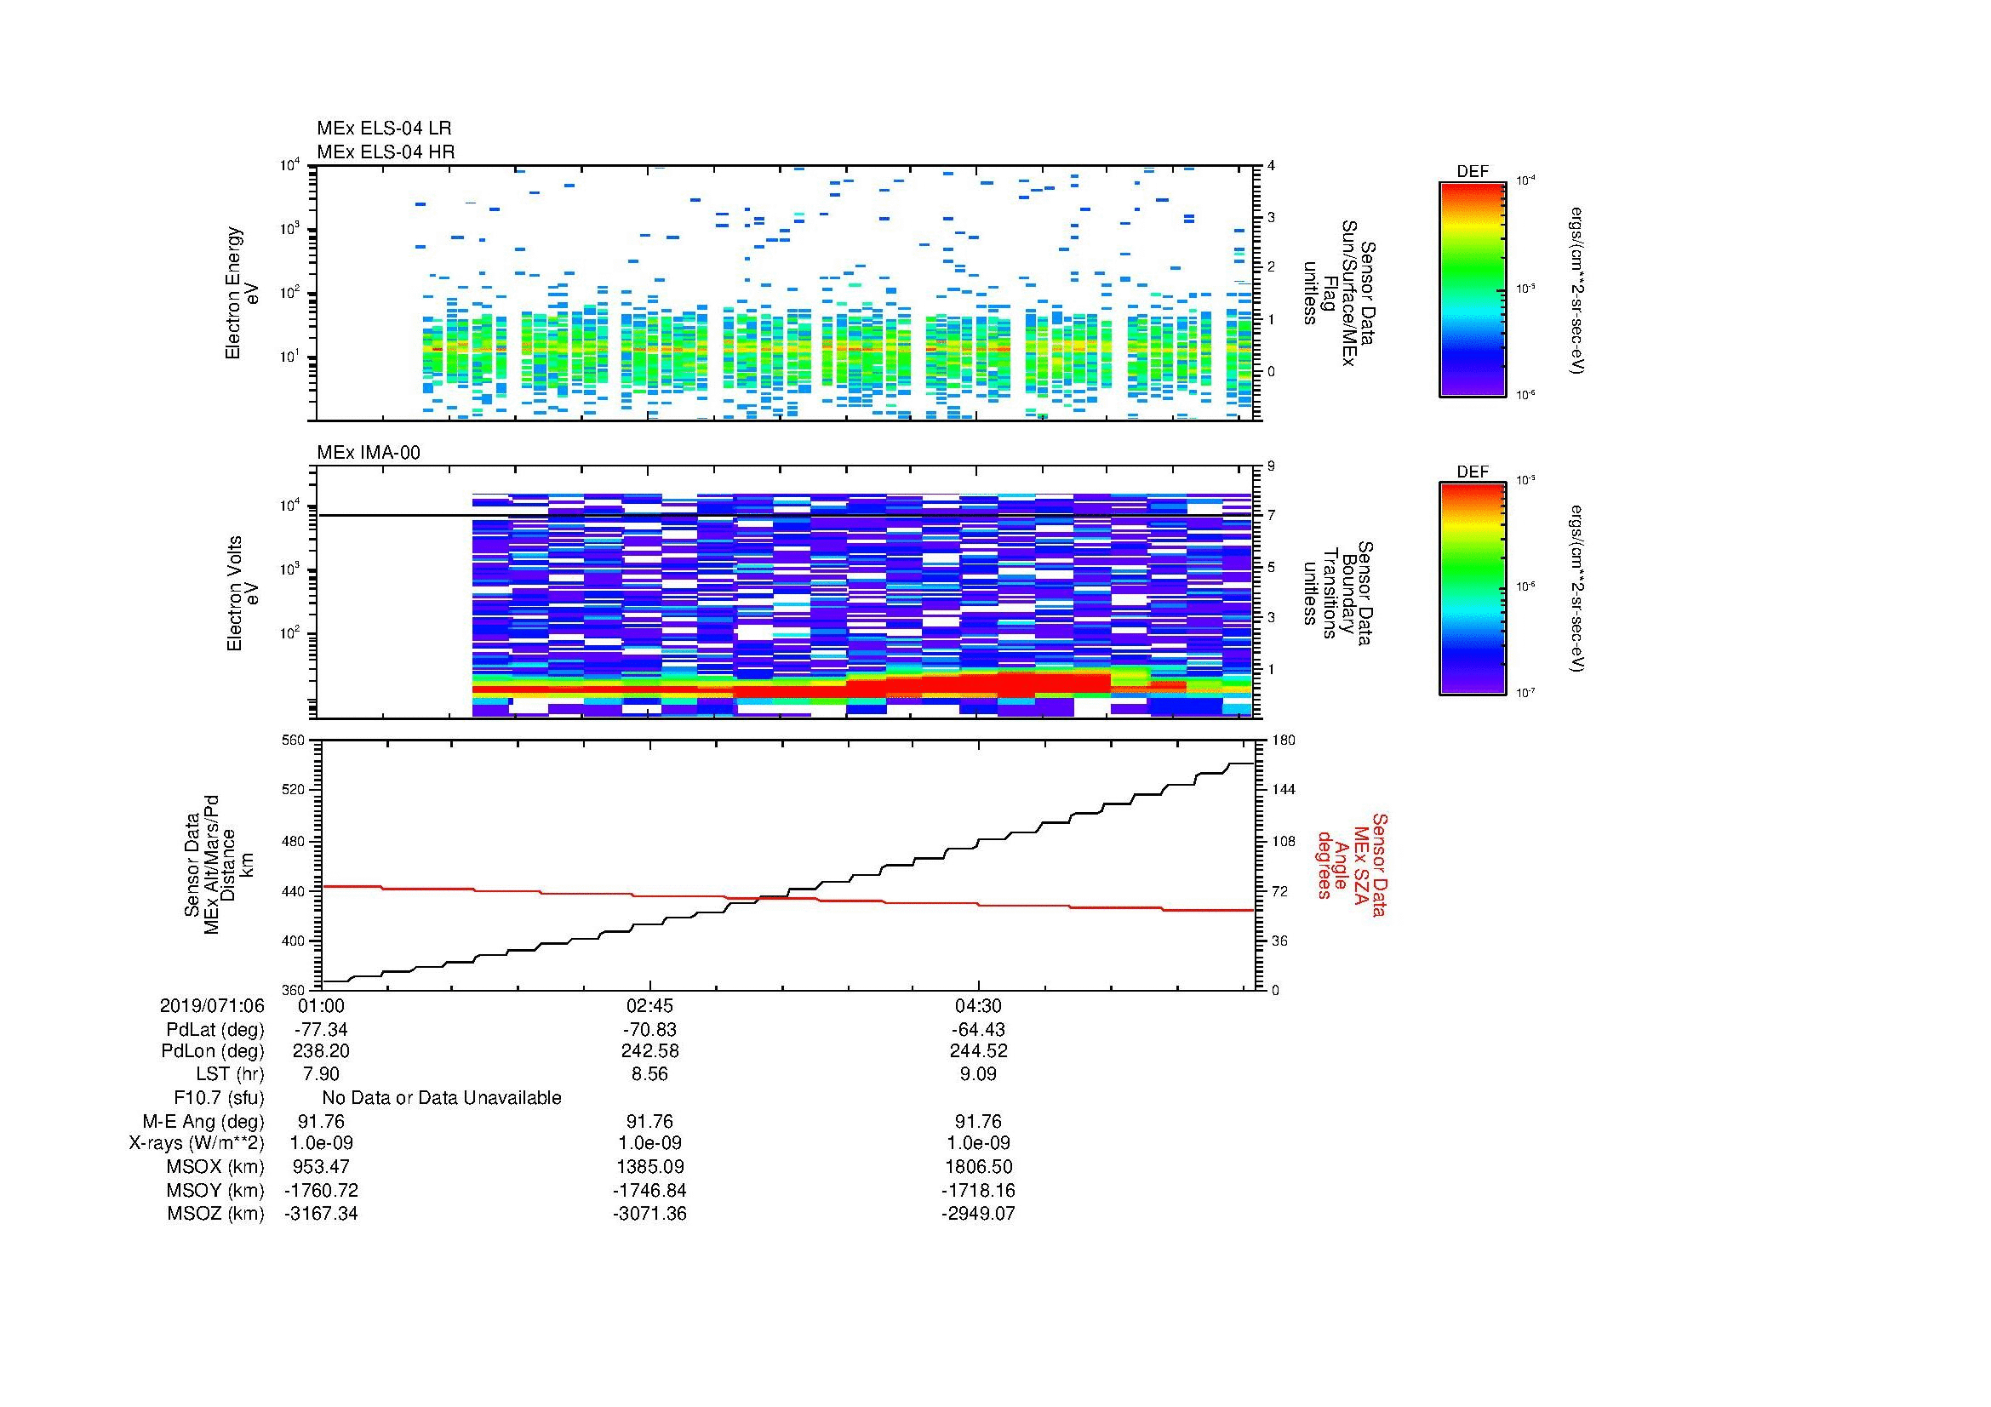Click the MSOY value '-1718.16'
Screen dimensions: 1991x1407
tap(978, 1190)
